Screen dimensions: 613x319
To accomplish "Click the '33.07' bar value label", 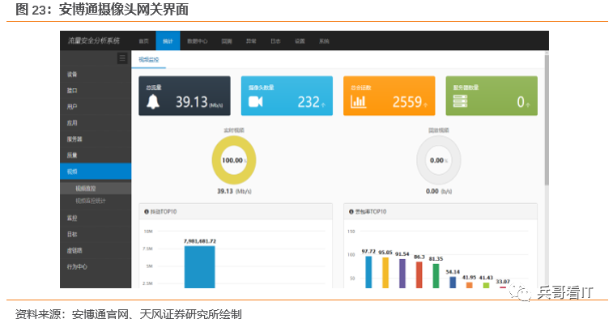I will [503, 282].
